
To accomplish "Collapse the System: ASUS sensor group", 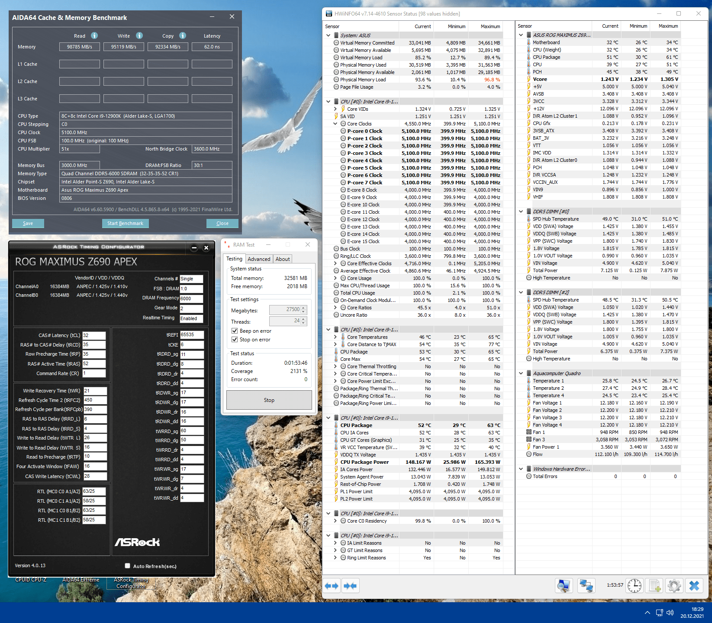I will click(328, 35).
